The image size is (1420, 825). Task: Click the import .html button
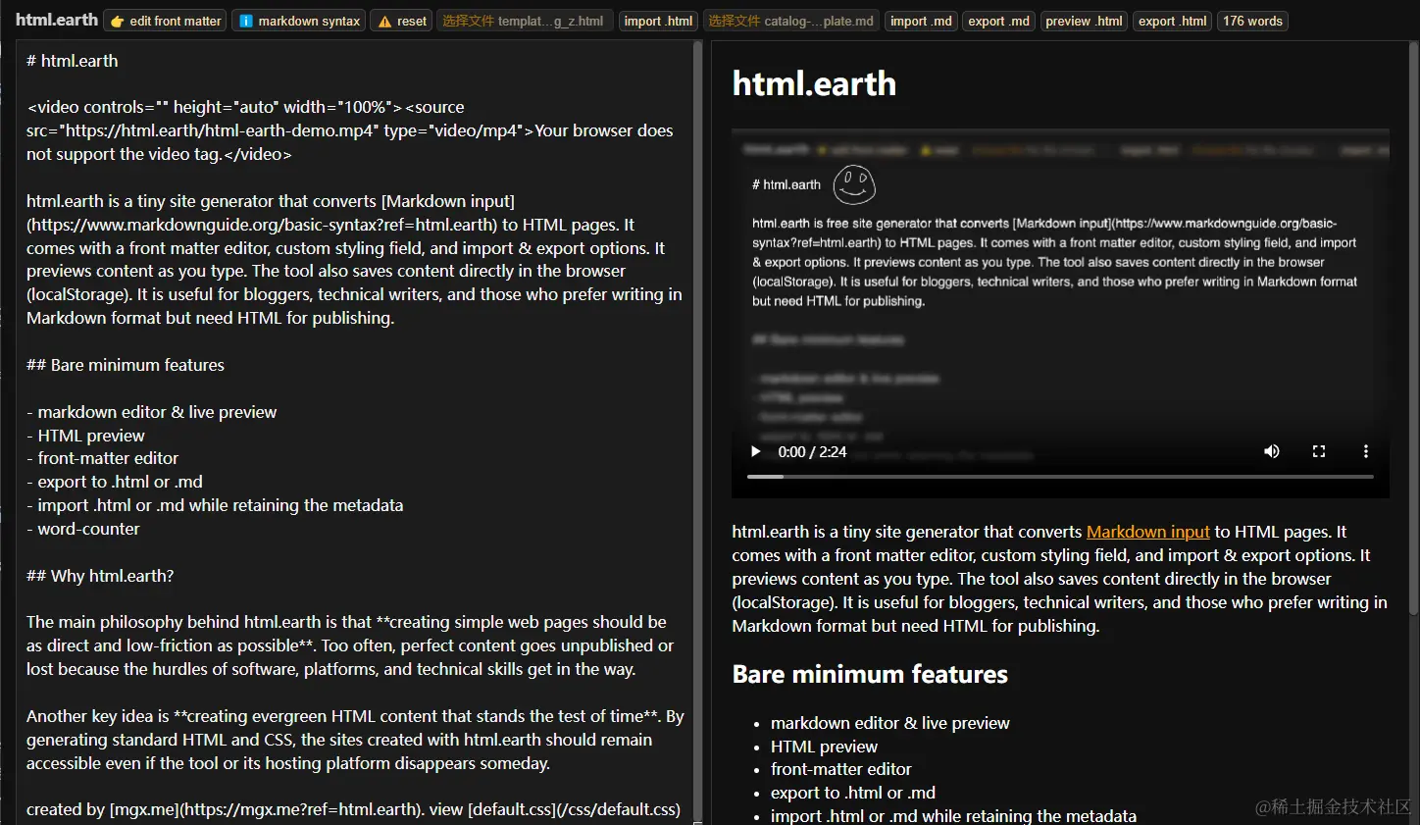[658, 21]
